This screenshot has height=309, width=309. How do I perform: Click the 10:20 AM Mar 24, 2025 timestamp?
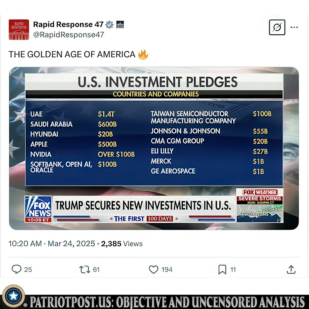pos(52,244)
